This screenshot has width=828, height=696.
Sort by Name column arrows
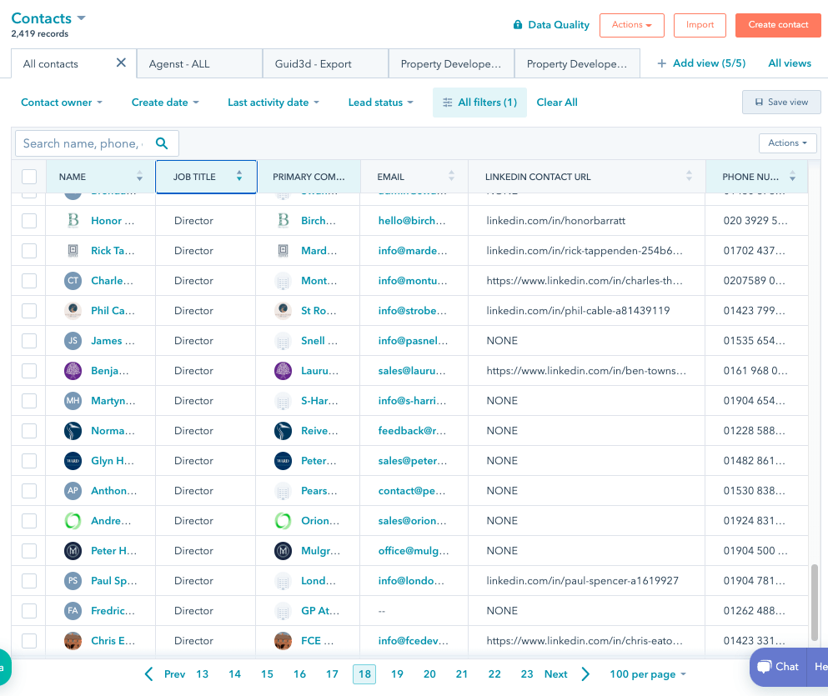pyautogui.click(x=139, y=176)
